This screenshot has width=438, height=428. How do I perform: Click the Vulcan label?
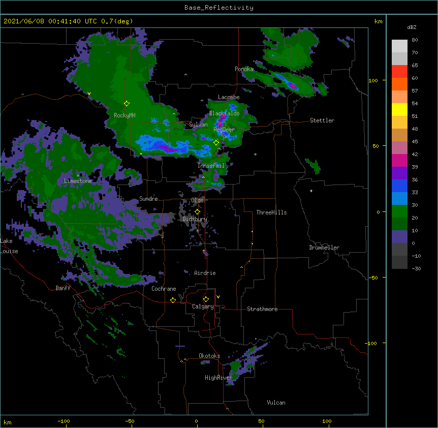pyautogui.click(x=276, y=403)
